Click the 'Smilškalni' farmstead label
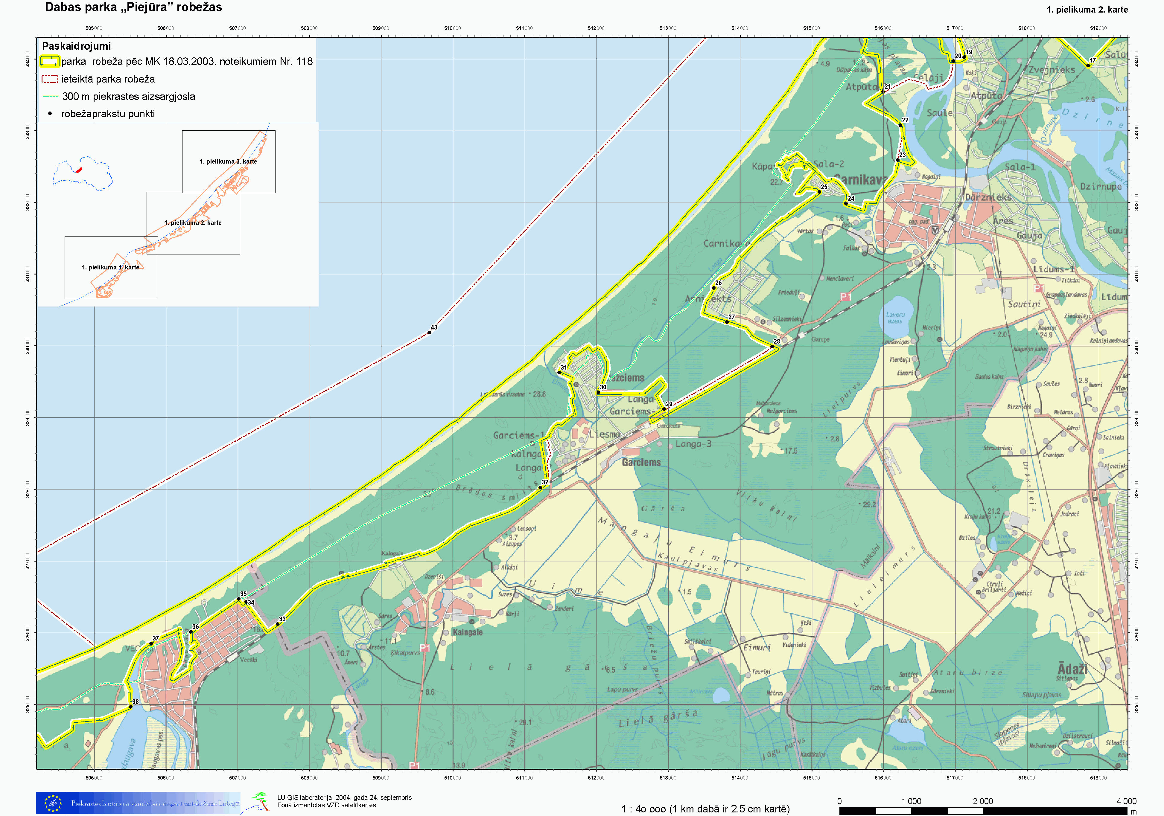 (698, 641)
